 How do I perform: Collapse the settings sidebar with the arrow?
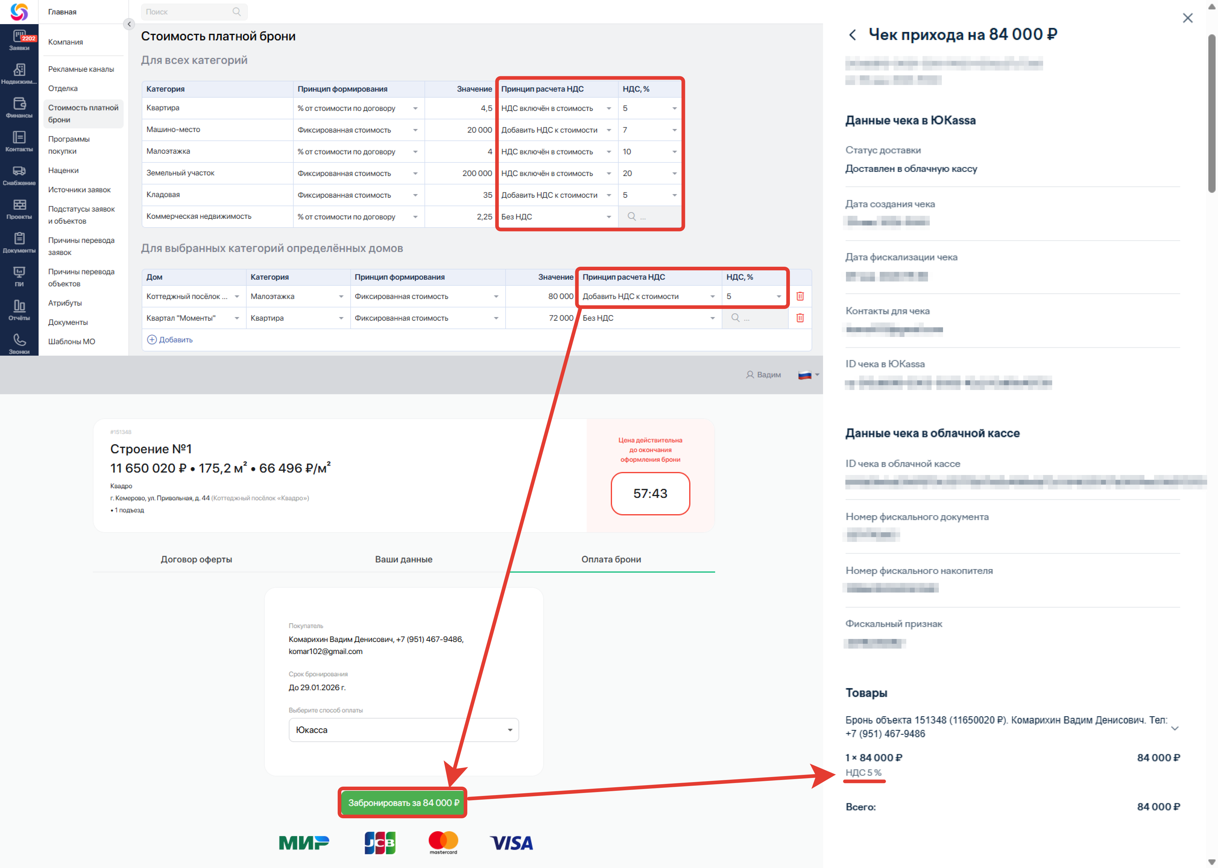[x=129, y=24]
